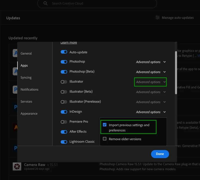Follow the Learn more link

pyautogui.click(x=69, y=43)
